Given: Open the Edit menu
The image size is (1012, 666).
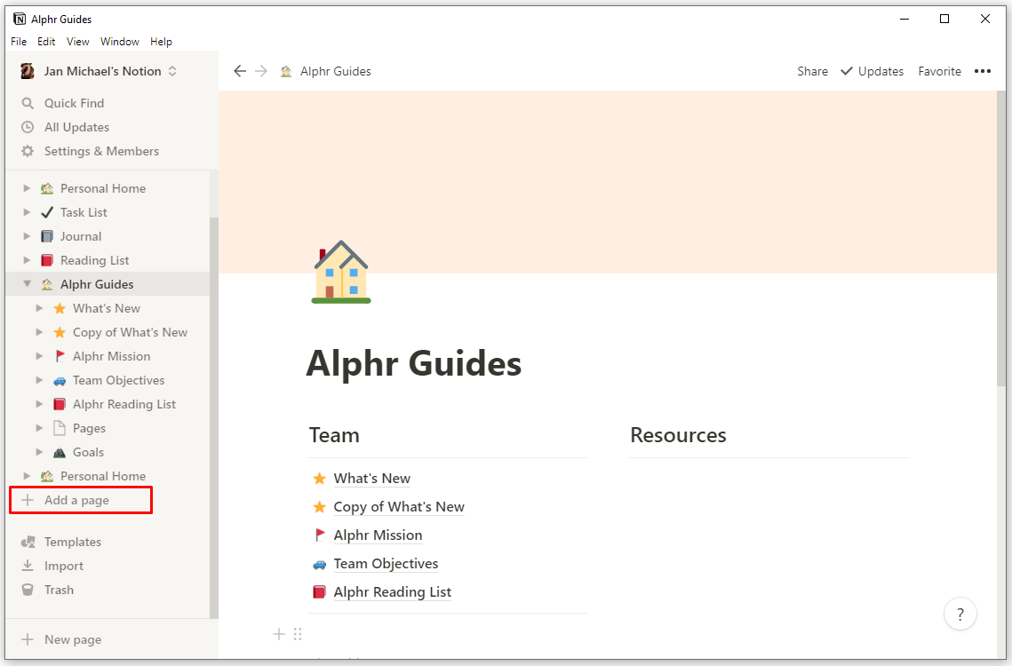Looking at the screenshot, I should tap(46, 42).
